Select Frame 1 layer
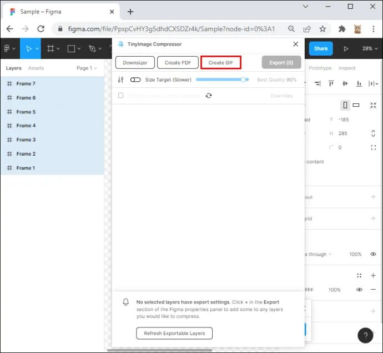383x353 pixels. (x=52, y=168)
